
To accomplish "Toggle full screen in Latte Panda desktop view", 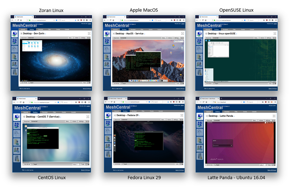I will tap(274, 116).
